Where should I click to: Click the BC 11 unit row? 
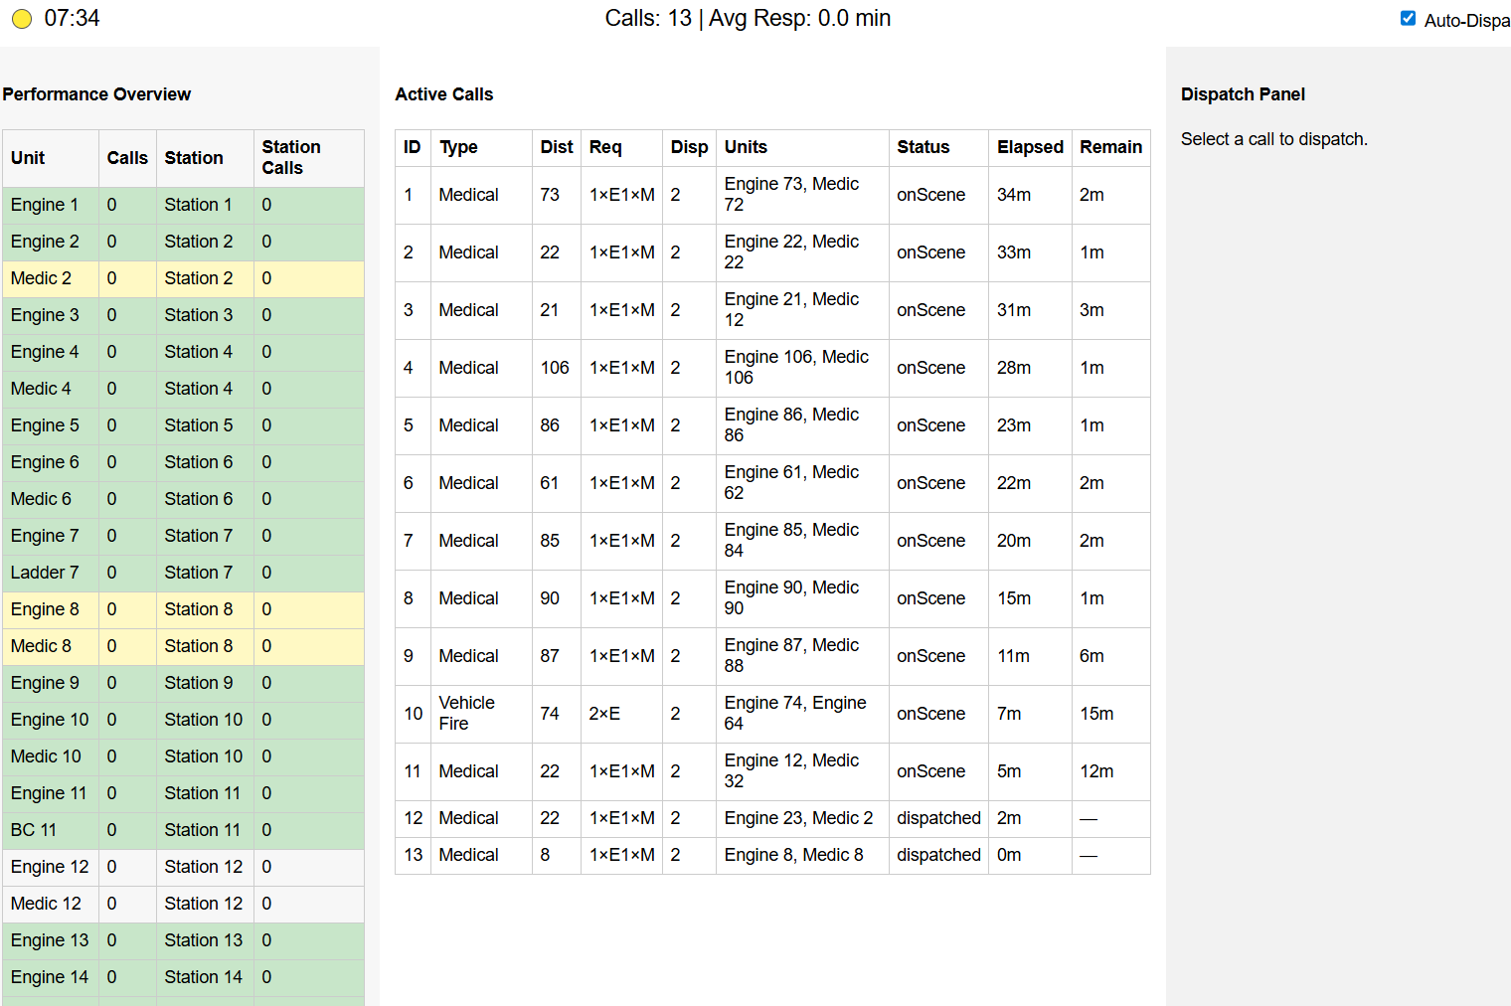[x=34, y=830]
